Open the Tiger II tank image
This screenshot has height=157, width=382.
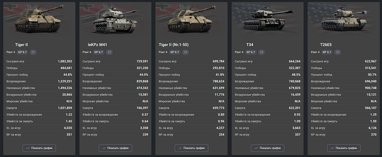(39, 19)
